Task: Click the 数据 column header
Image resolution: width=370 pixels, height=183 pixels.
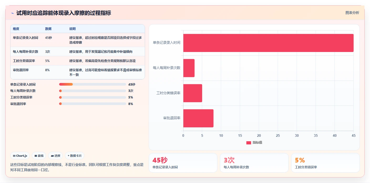Action: [x=48, y=29]
